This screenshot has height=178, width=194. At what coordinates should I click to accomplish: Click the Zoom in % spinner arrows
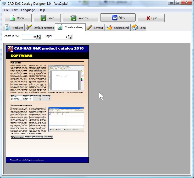coord(38,37)
